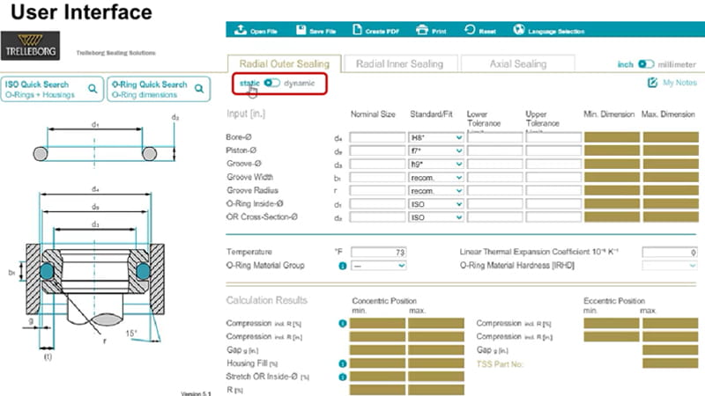Viewport: 705px width, 396px height.
Task: Open O-Ring Quick Search
Action: pyautogui.click(x=159, y=90)
